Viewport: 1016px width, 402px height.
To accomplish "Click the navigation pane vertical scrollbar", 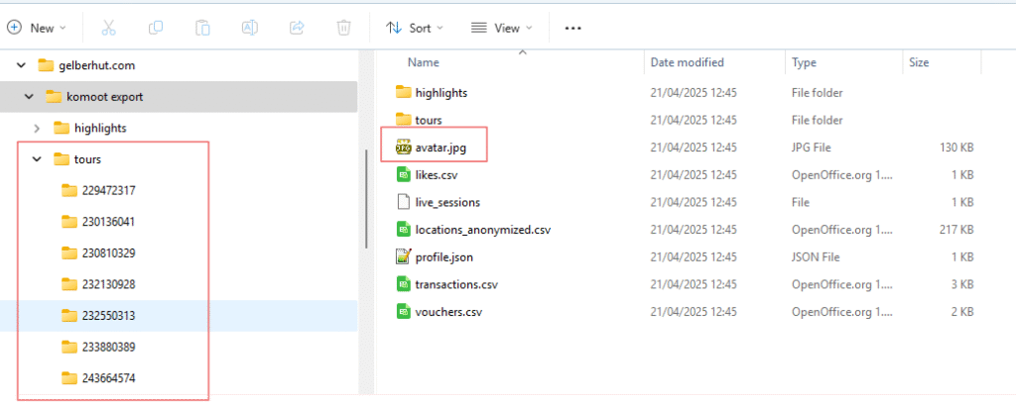I will pos(366,199).
